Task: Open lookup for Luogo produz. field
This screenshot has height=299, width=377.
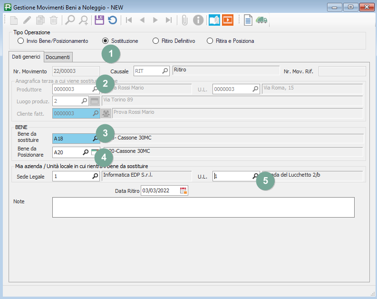Action: click(x=85, y=101)
